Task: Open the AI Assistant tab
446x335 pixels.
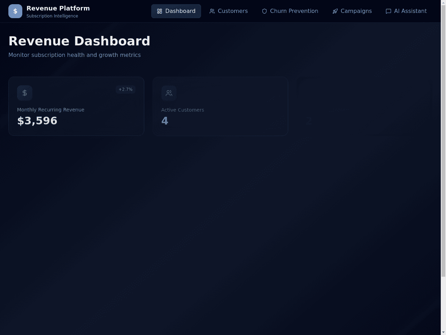Action: point(406,11)
